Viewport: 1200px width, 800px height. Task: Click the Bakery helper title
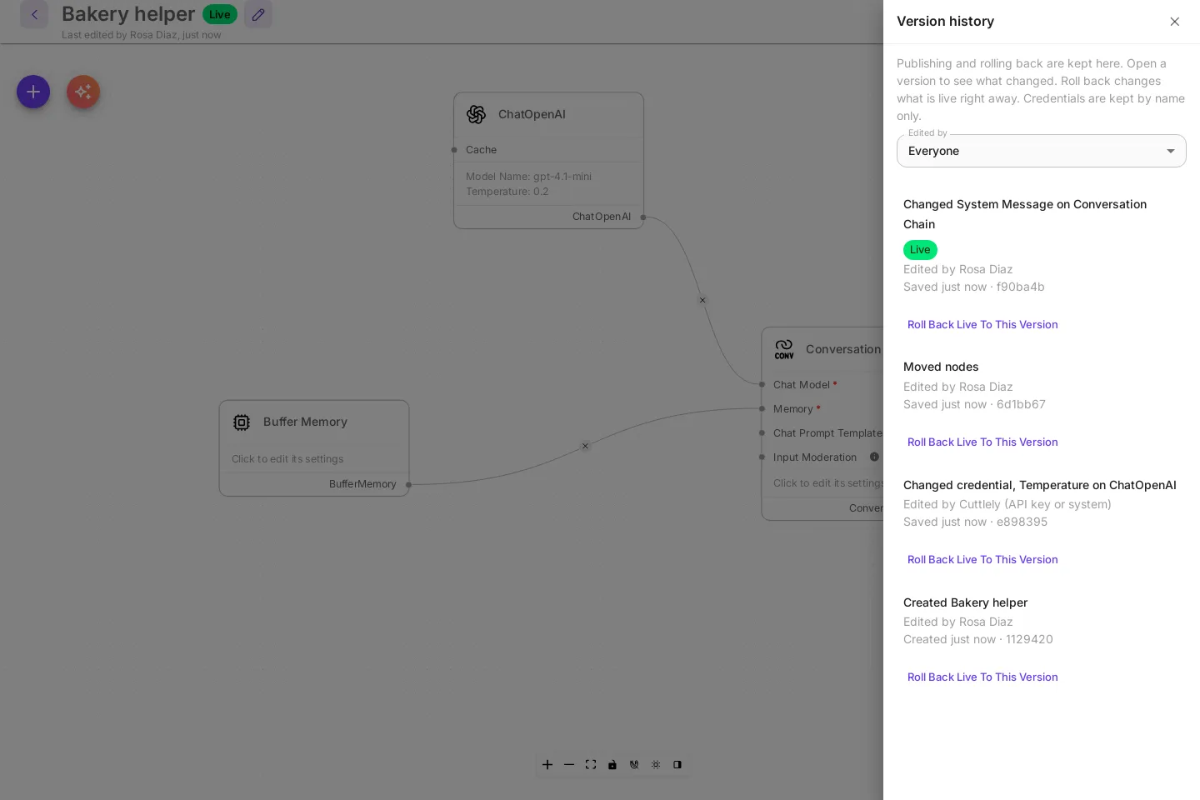[128, 14]
